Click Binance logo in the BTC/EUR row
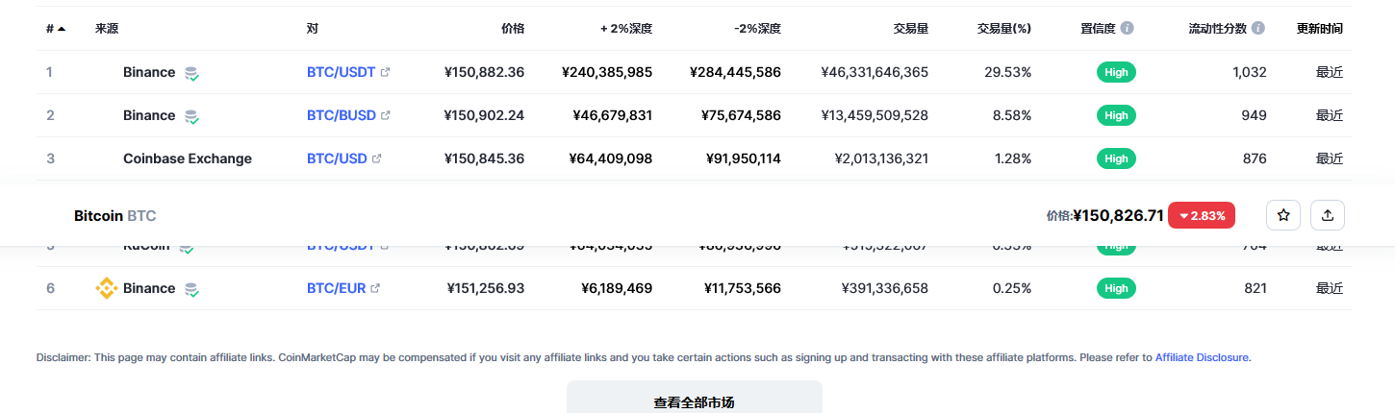1395x413 pixels. point(106,288)
